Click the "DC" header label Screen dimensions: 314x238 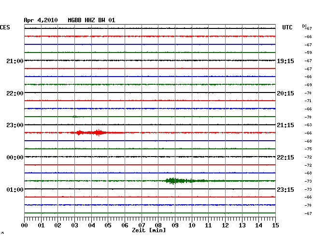tap(304, 26)
